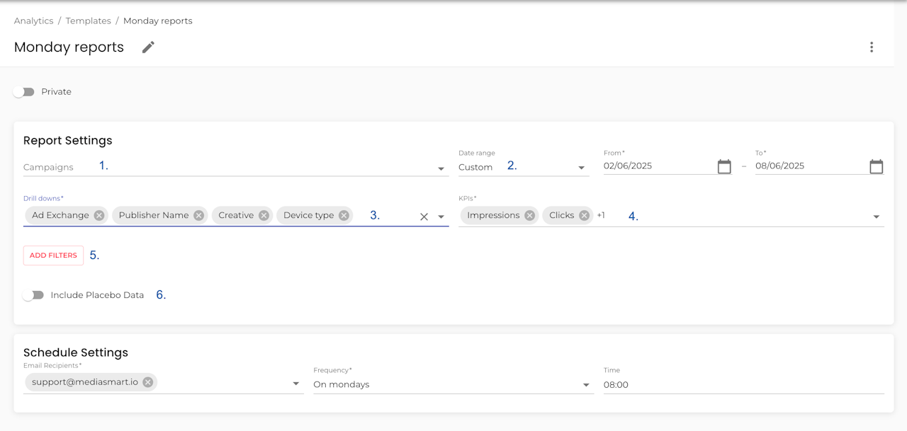
Task: Open the From date calendar picker
Action: click(724, 167)
